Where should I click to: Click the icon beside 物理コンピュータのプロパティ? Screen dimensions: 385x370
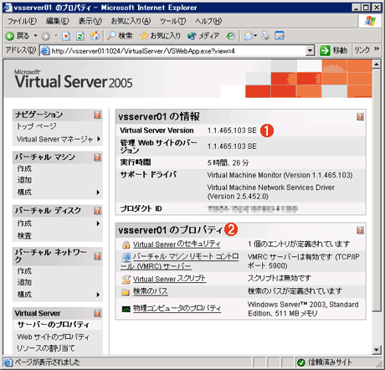click(126, 309)
